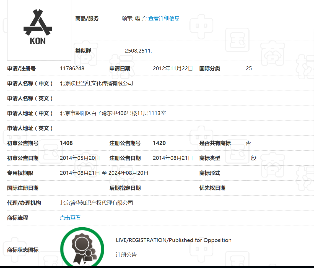
Task: Click the international class value 25
Action: [249, 68]
